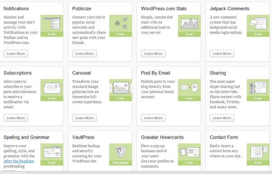Open Learn More for Sharing
Screen dimensions: 272x174
pos(222,118)
